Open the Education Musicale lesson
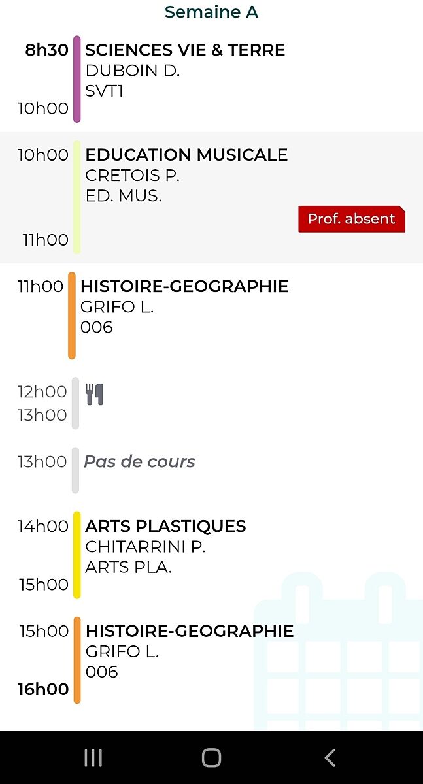The width and height of the screenshot is (423, 784). coord(186,155)
